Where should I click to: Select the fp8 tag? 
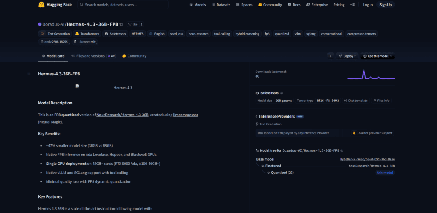tap(267, 34)
